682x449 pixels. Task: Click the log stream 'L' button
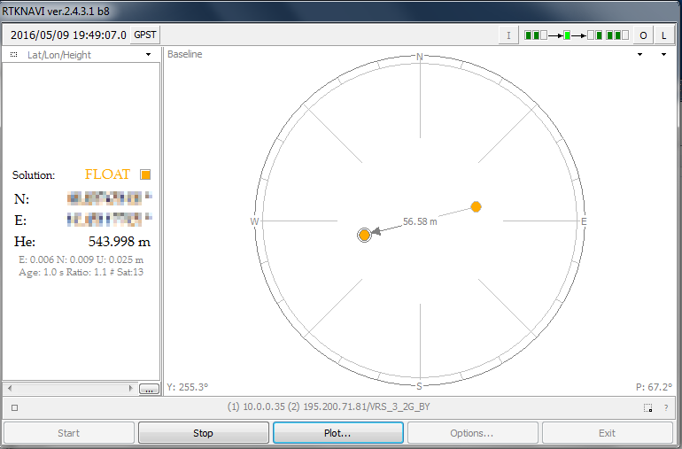coord(663,35)
